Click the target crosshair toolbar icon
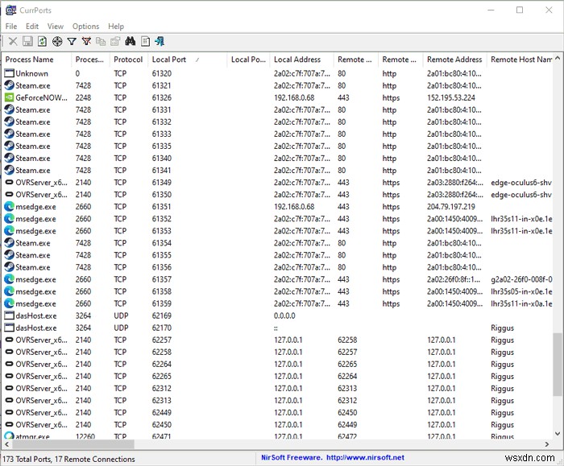The width and height of the screenshot is (564, 466). click(x=57, y=41)
